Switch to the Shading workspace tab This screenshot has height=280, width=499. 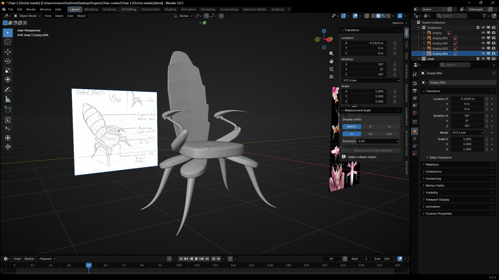point(170,9)
